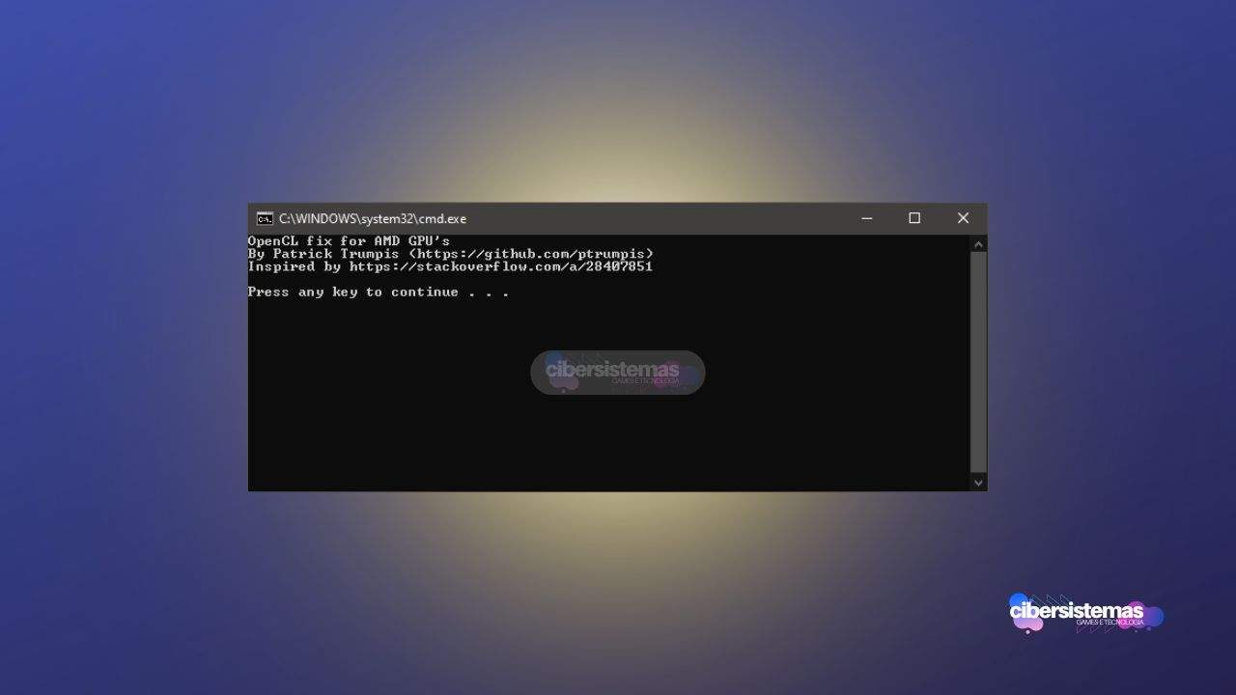Image resolution: width=1236 pixels, height=695 pixels.
Task: Click the title text C:\WINDOWS\system32\cmd.exe
Action: 373,218
